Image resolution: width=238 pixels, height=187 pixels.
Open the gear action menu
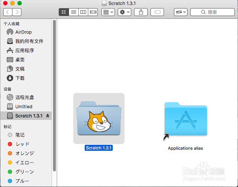coord(125,12)
